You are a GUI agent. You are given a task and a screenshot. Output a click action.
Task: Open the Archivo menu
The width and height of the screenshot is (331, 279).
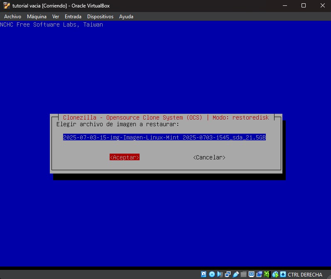pyautogui.click(x=12, y=17)
